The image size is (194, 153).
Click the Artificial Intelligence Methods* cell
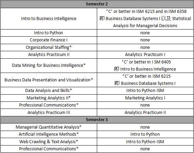click(x=49, y=134)
